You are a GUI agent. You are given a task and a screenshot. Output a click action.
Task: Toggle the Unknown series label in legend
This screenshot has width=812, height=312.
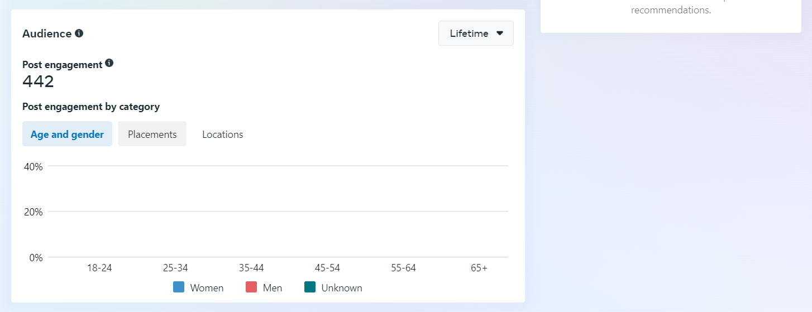[x=342, y=288]
